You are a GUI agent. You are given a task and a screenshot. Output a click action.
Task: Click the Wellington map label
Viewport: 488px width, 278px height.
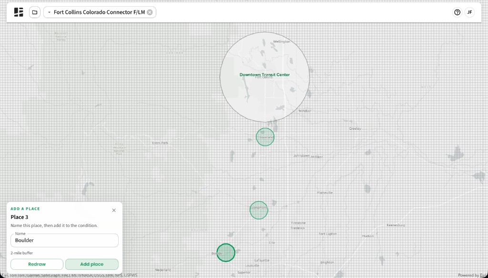[282, 41]
